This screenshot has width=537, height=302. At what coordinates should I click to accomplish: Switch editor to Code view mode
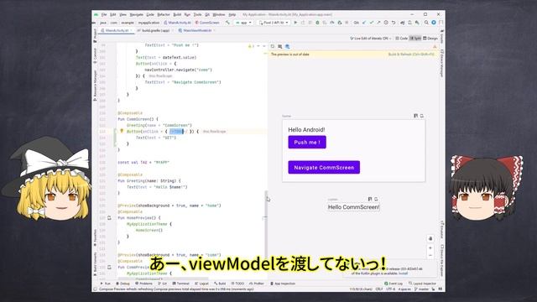(x=401, y=39)
